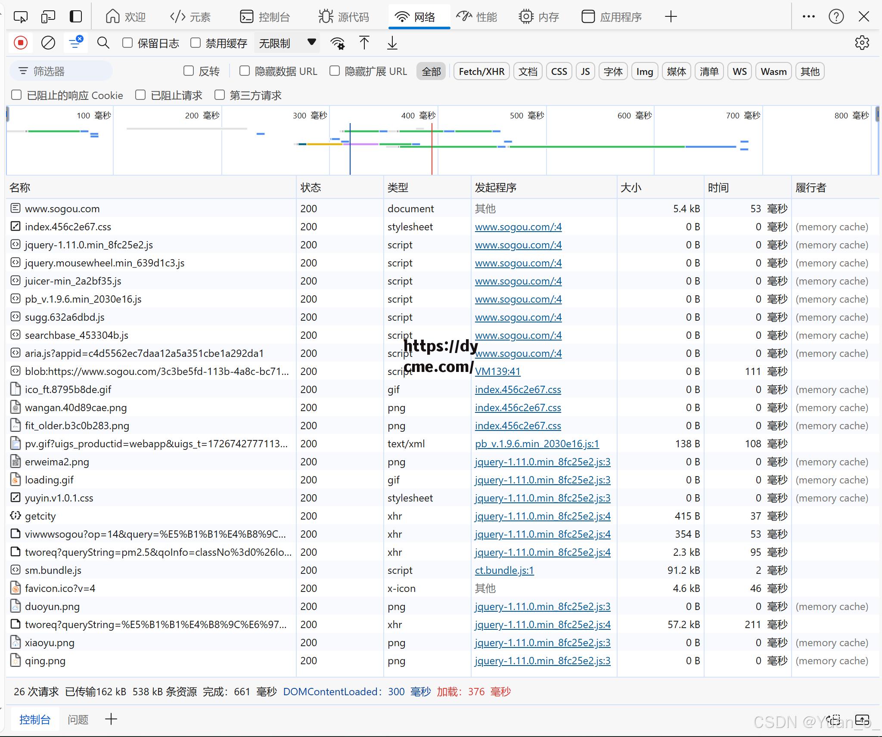Viewport: 882px width, 737px height.
Task: Open network conditions wifi-gear icon
Action: point(337,43)
